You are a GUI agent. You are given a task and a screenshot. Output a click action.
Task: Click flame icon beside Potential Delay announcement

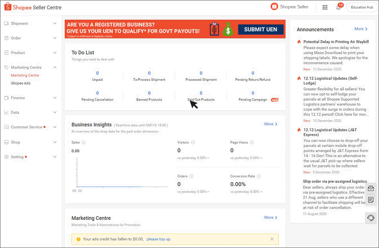299,42
